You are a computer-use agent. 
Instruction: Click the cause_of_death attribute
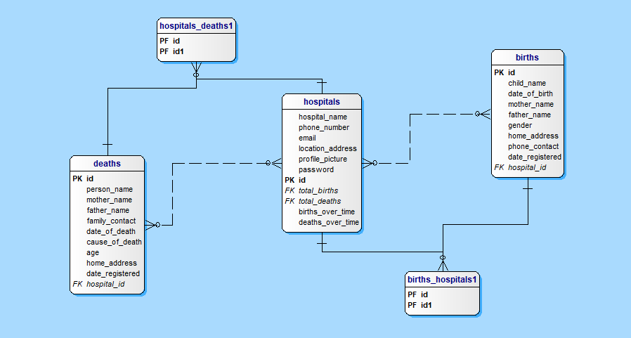114,242
